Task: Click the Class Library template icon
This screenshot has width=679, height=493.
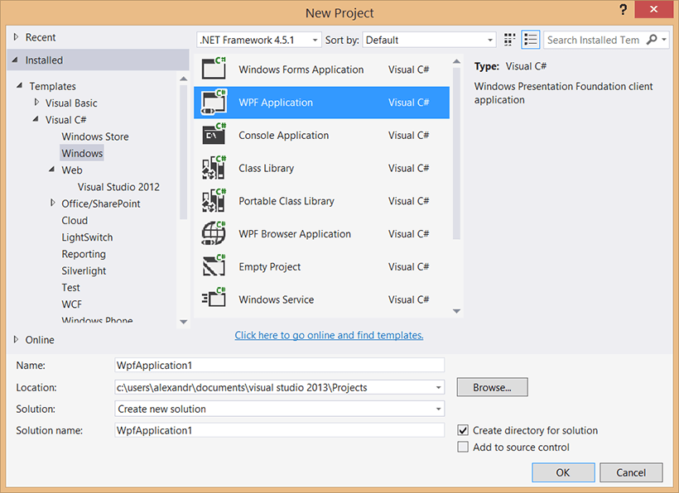Action: 214,167
